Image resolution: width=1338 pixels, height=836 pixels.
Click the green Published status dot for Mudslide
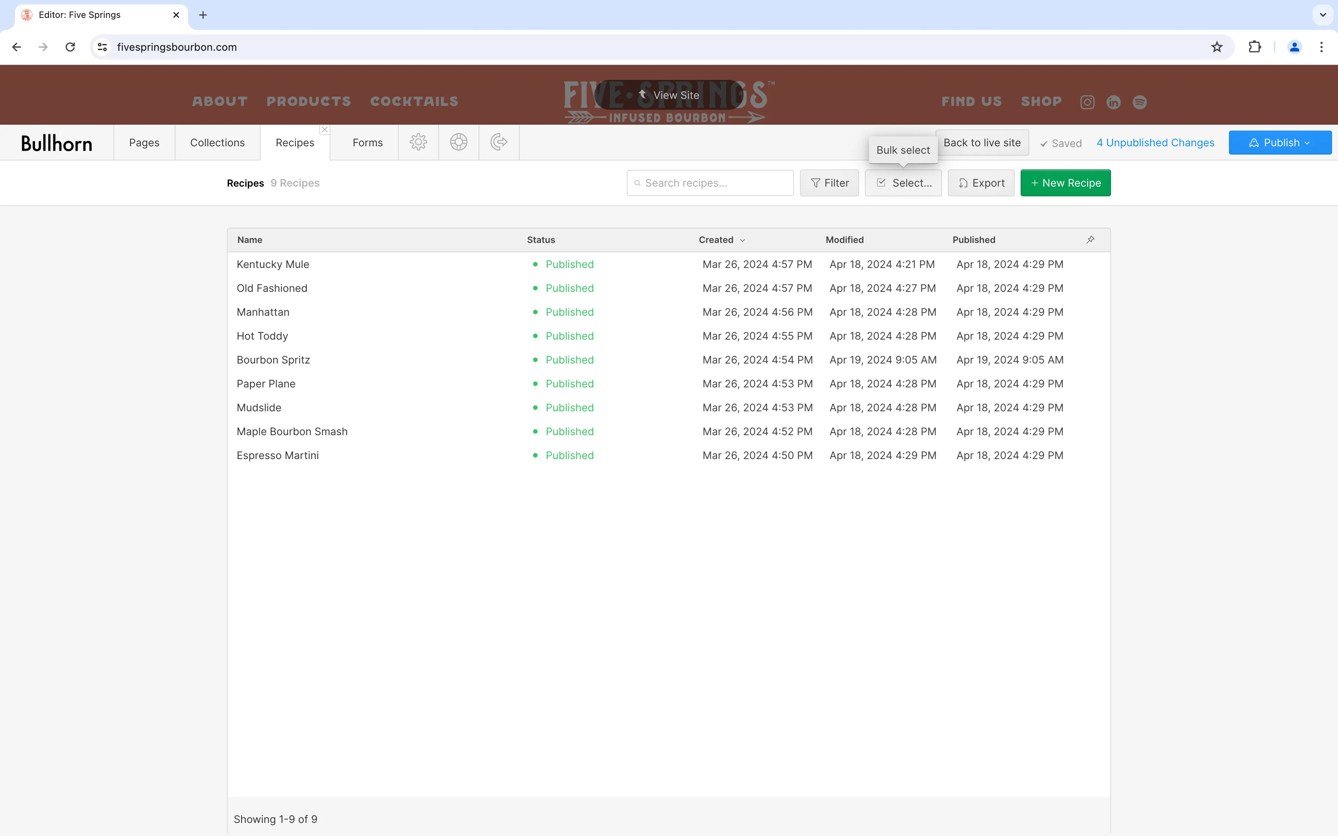pos(535,408)
